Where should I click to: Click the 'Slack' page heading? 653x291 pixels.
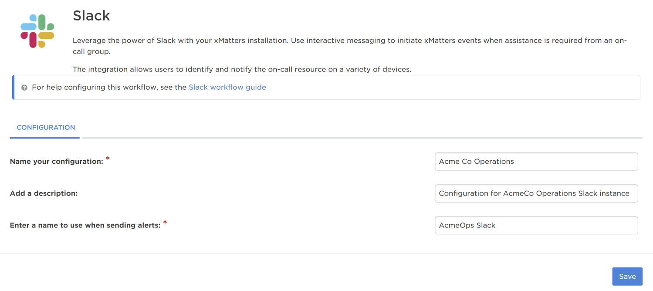[x=91, y=16]
